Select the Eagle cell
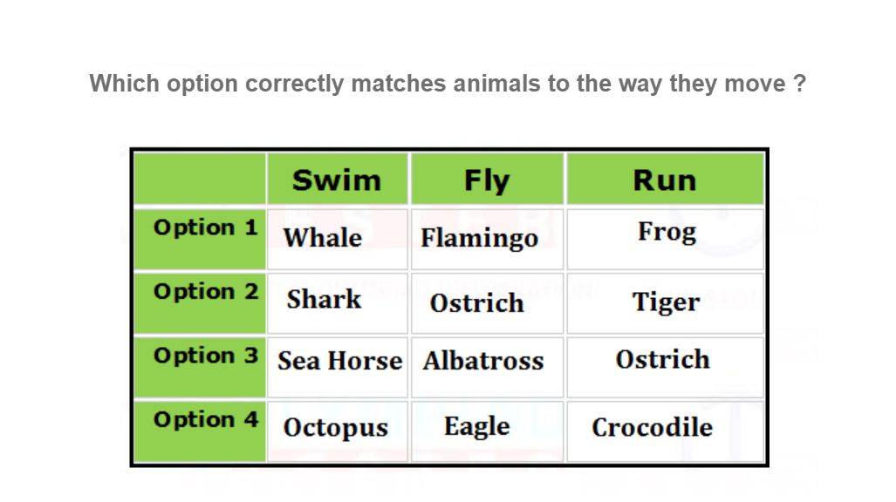Screen dimensions: 896x502 [x=476, y=426]
